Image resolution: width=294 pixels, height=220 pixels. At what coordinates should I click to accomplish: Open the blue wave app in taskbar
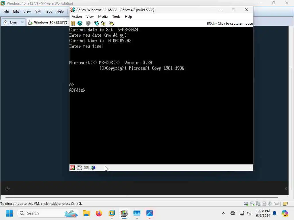(137, 213)
